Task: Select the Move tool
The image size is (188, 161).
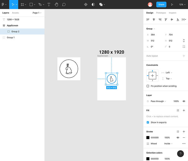Action: (x=13, y=5)
